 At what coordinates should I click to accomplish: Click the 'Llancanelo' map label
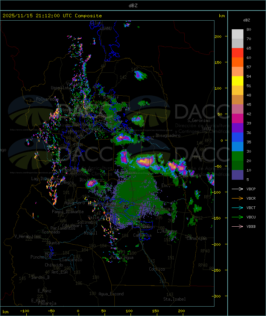(x=71, y=260)
